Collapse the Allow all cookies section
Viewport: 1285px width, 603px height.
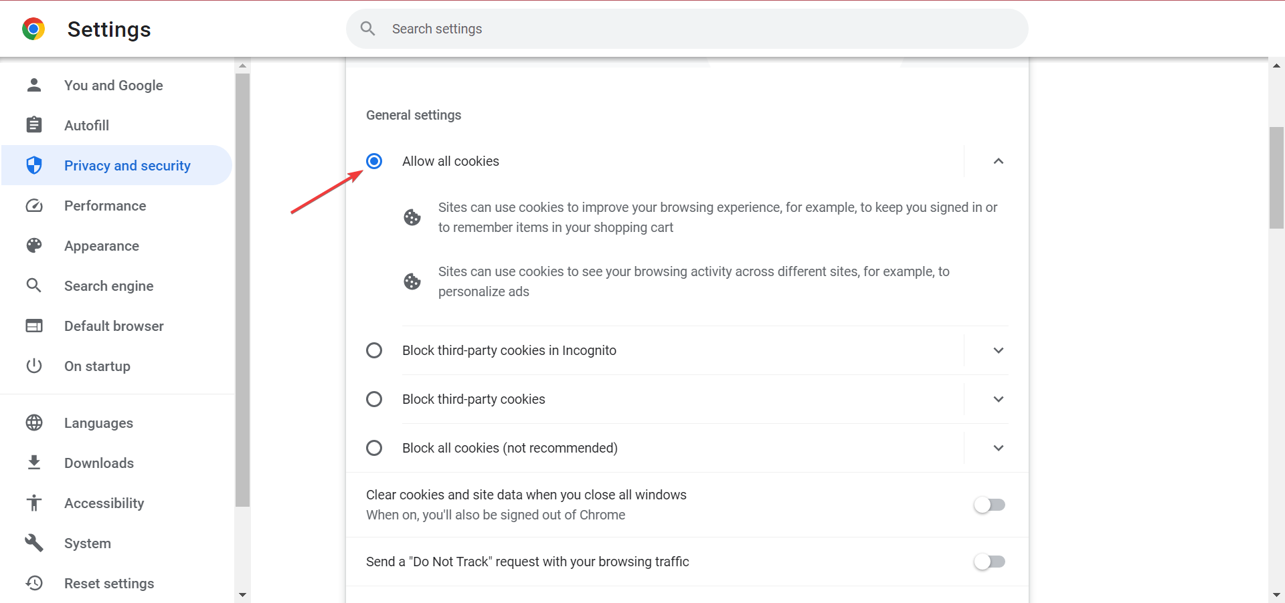point(998,161)
